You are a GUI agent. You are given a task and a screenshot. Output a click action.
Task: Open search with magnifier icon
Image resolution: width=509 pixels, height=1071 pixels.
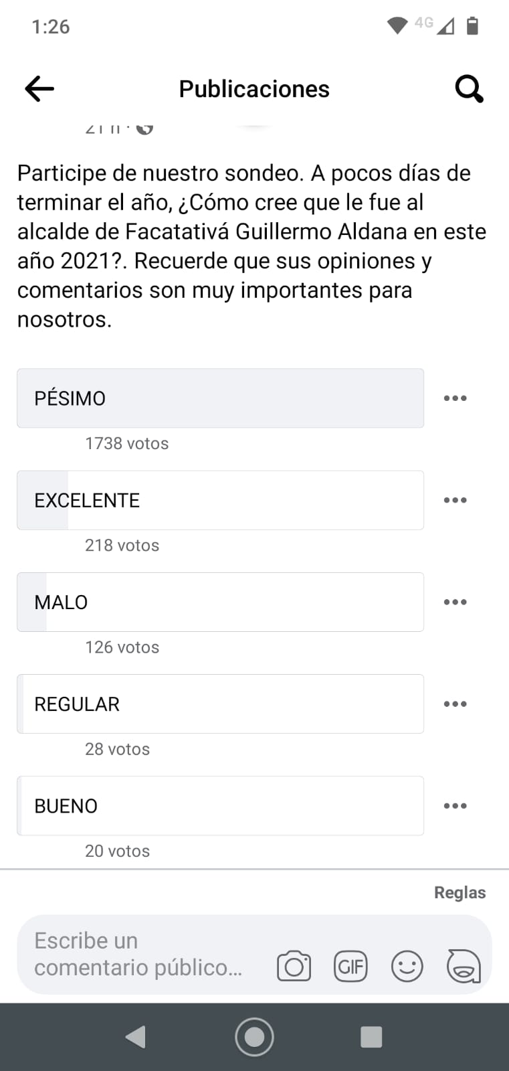(469, 88)
